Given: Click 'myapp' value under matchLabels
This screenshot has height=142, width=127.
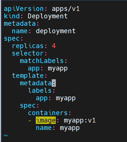Looking at the screenshot, I should [58, 69].
